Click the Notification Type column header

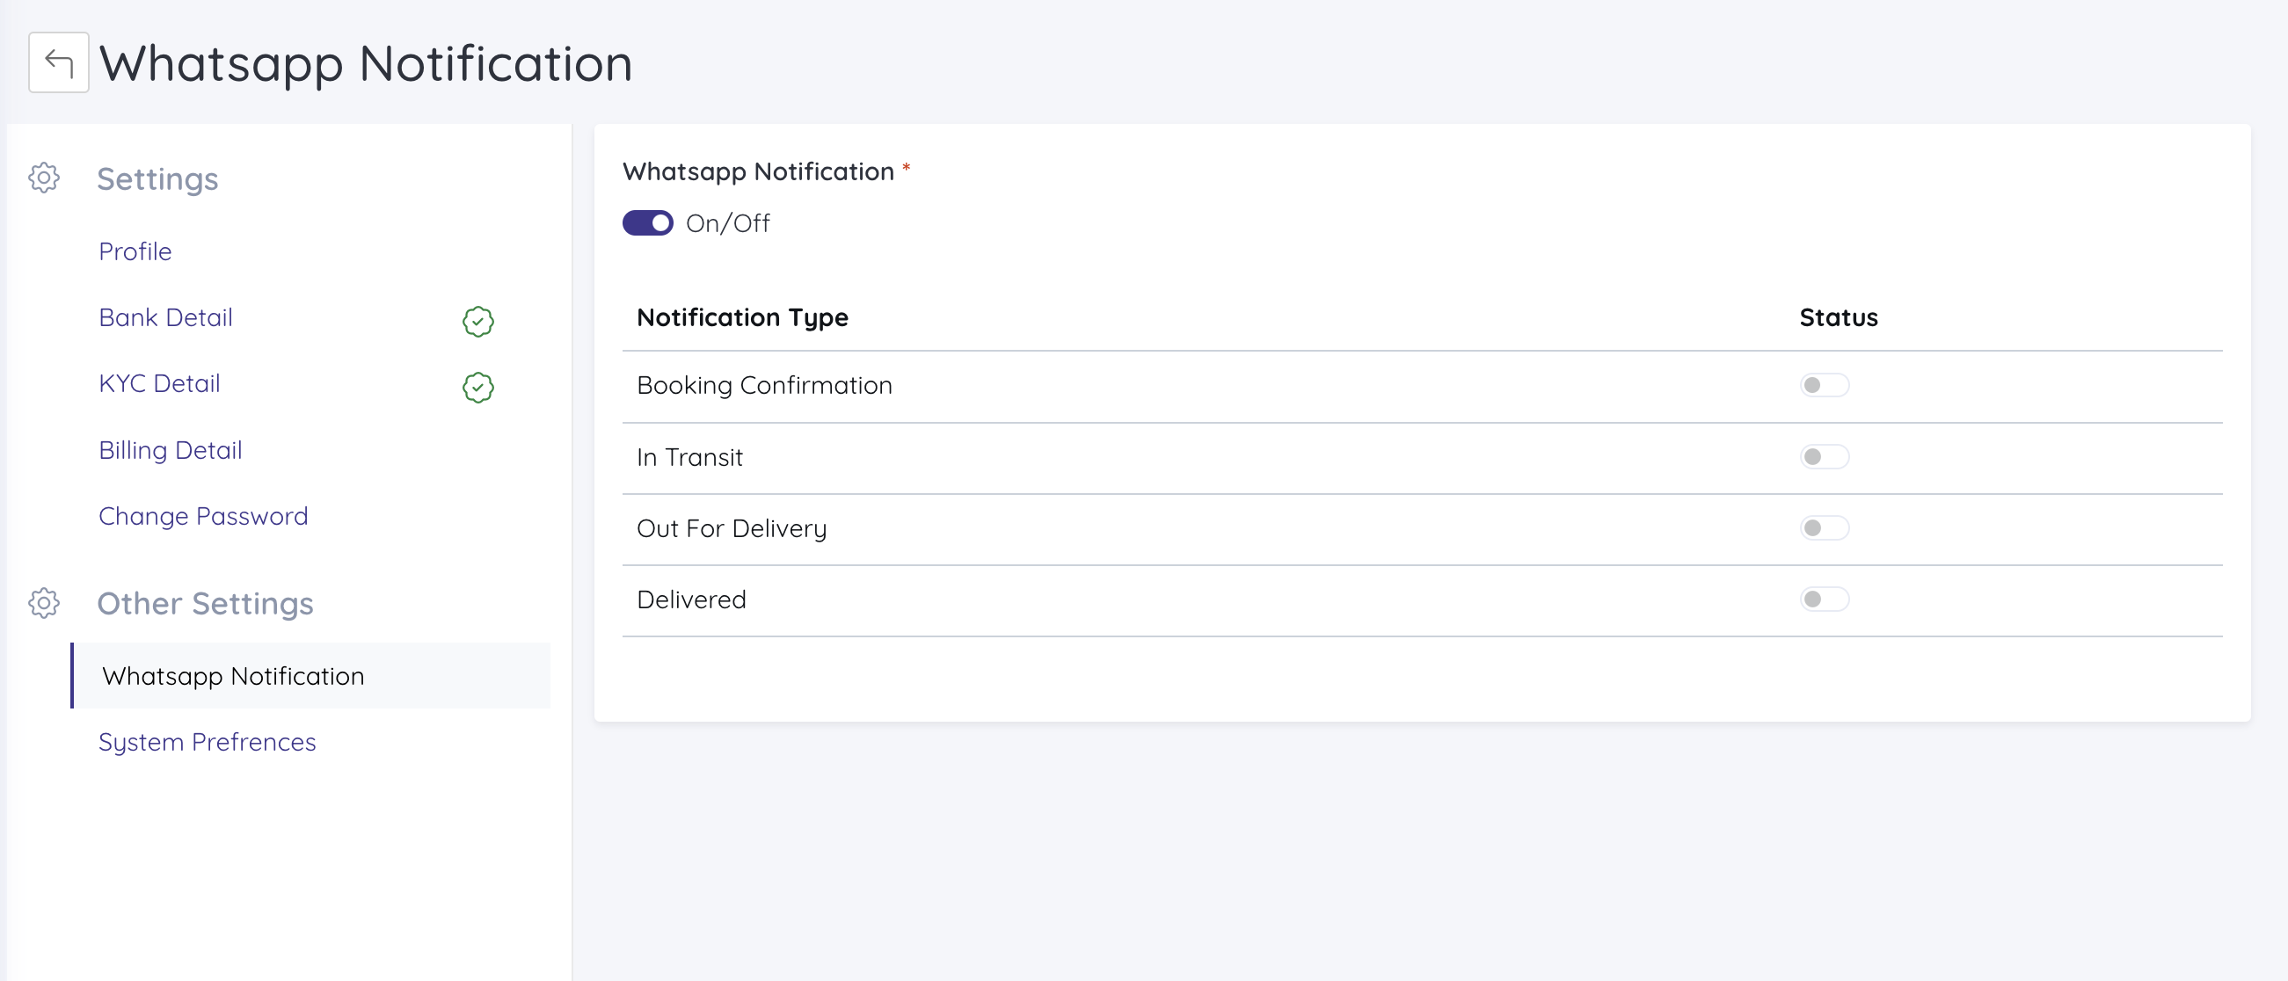click(741, 318)
